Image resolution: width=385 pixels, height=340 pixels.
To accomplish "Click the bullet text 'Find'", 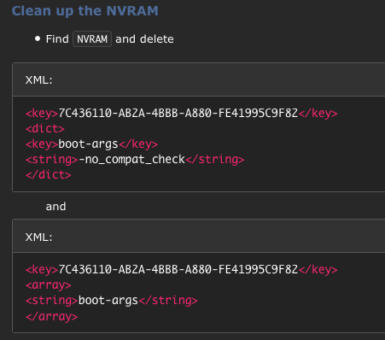I will pyautogui.click(x=57, y=39).
